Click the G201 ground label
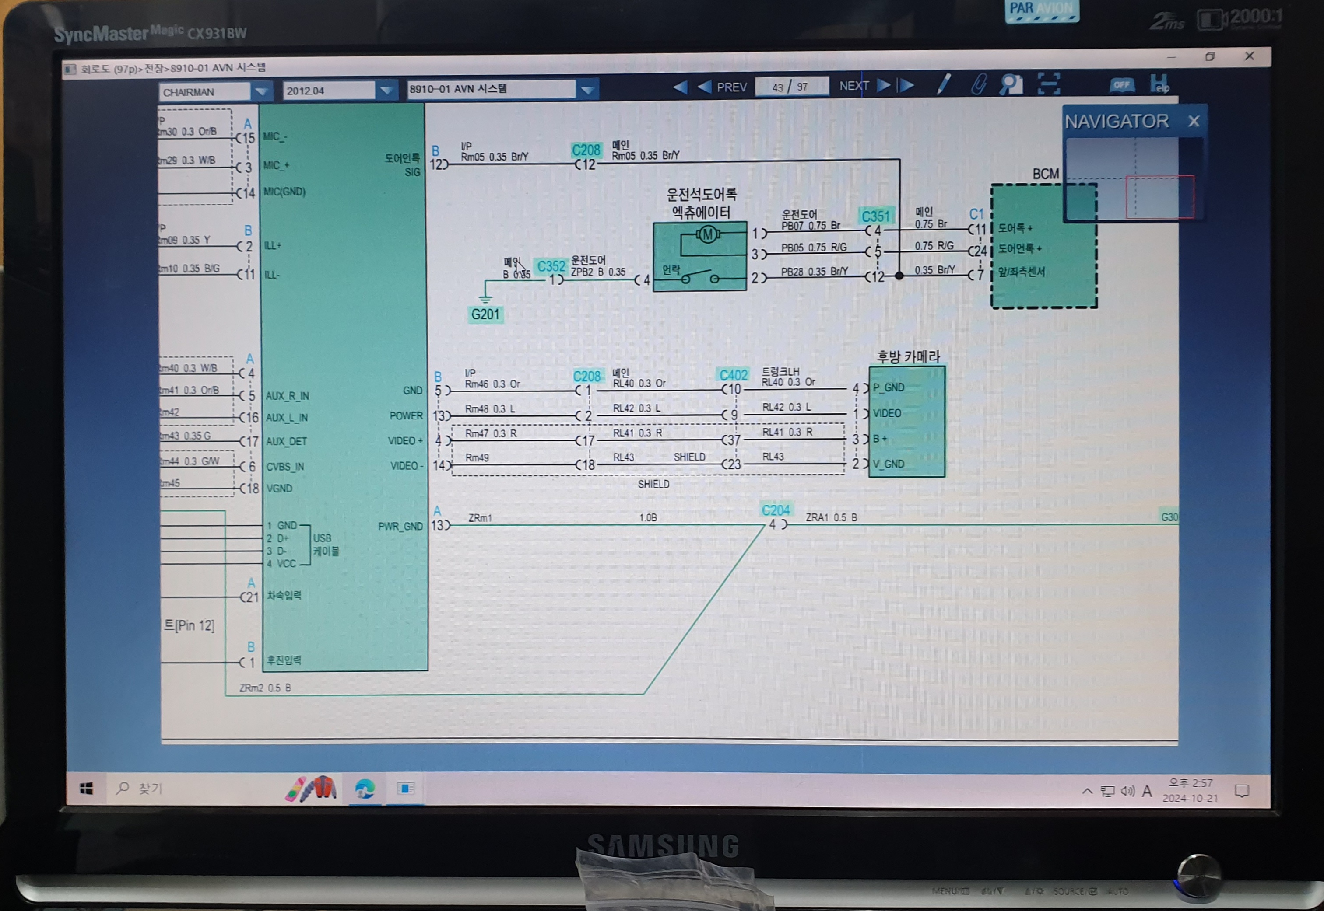 coord(485,314)
